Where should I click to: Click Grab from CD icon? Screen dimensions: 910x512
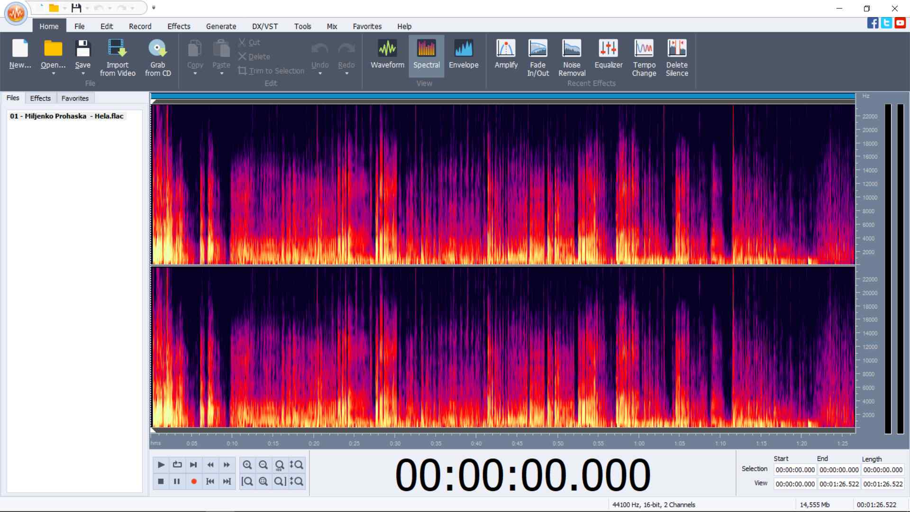(x=157, y=49)
